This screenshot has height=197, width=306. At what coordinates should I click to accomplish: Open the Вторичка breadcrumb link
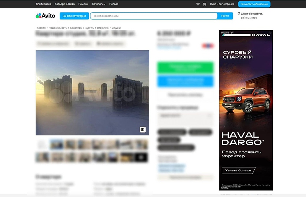[x=102, y=28]
